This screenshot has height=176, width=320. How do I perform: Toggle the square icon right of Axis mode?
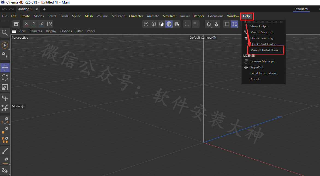[x=195, y=24]
